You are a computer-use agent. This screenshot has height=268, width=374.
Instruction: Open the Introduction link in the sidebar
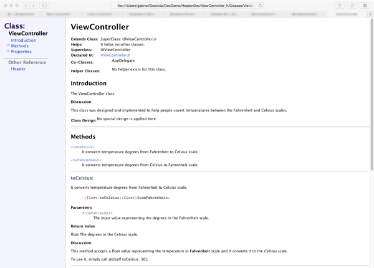(x=24, y=41)
